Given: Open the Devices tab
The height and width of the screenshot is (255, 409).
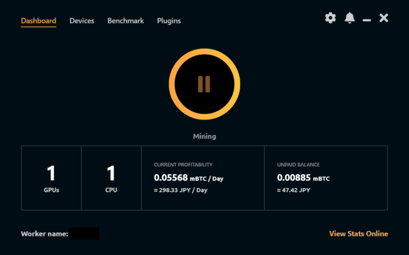Looking at the screenshot, I should coord(82,21).
